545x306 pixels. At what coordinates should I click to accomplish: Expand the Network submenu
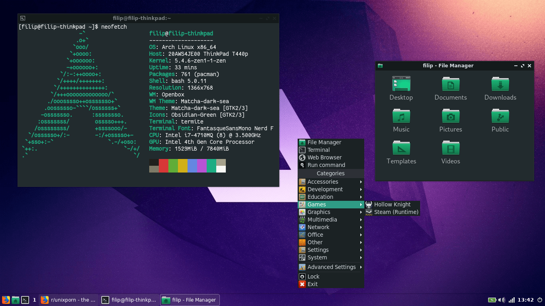coord(331,227)
